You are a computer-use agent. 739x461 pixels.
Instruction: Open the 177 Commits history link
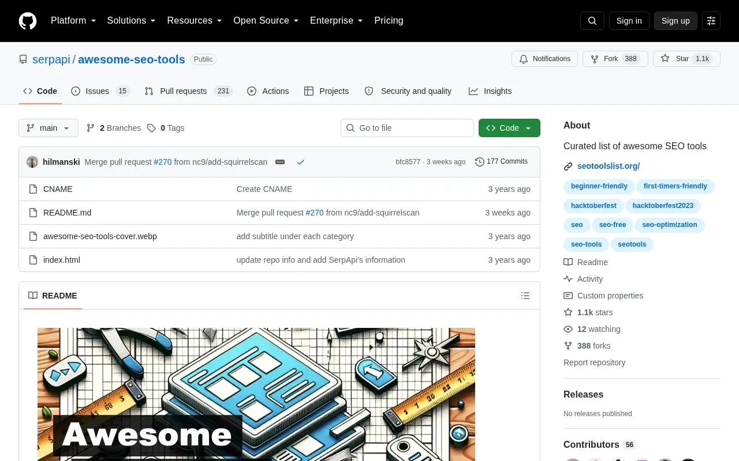coord(501,162)
